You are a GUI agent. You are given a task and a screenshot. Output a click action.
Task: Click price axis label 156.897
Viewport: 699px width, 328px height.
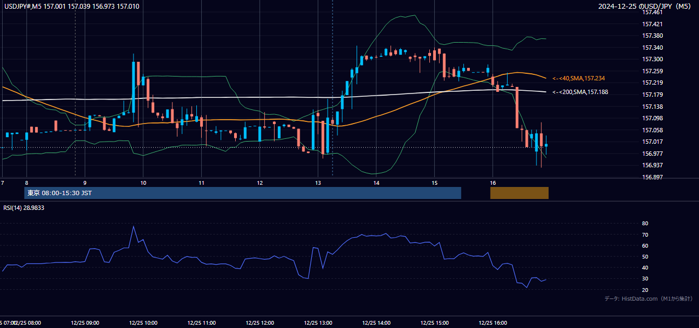click(652, 178)
